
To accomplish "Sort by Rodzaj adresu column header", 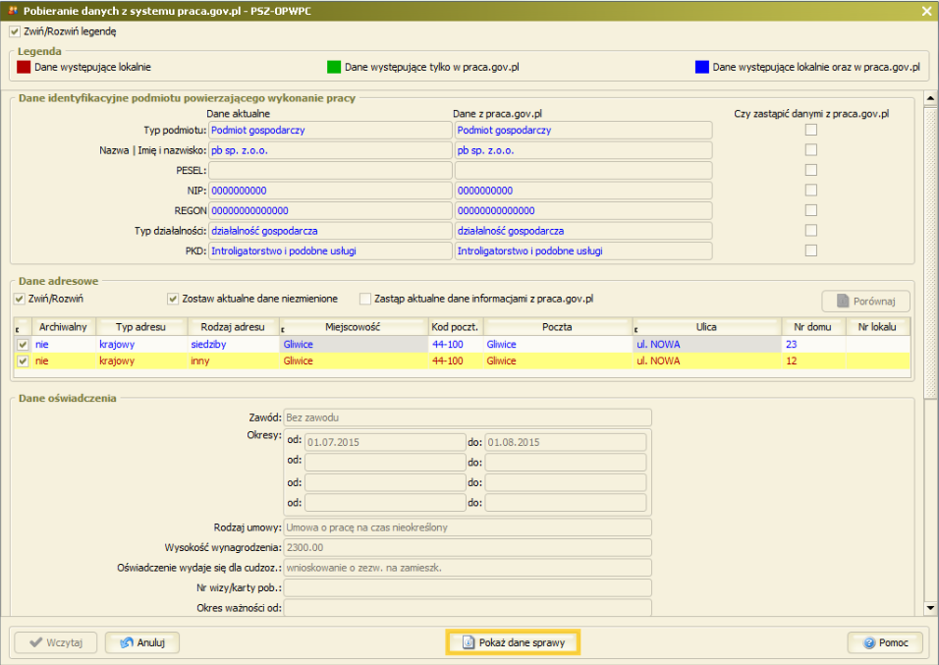I will pyautogui.click(x=233, y=327).
